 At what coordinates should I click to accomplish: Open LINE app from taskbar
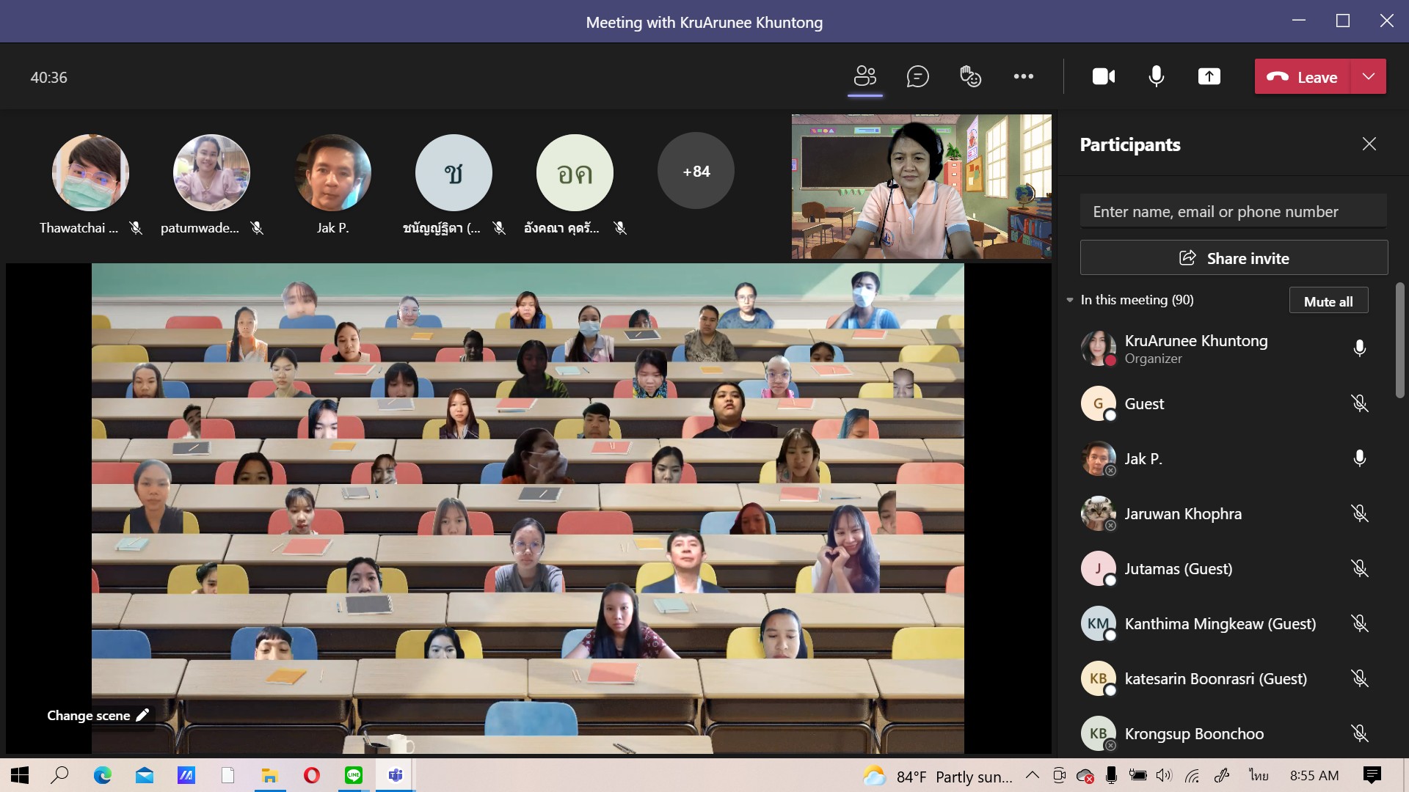coord(354,775)
